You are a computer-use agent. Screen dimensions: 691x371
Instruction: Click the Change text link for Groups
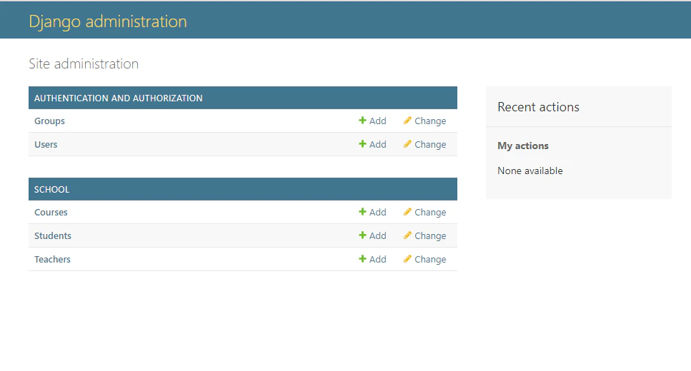(430, 121)
